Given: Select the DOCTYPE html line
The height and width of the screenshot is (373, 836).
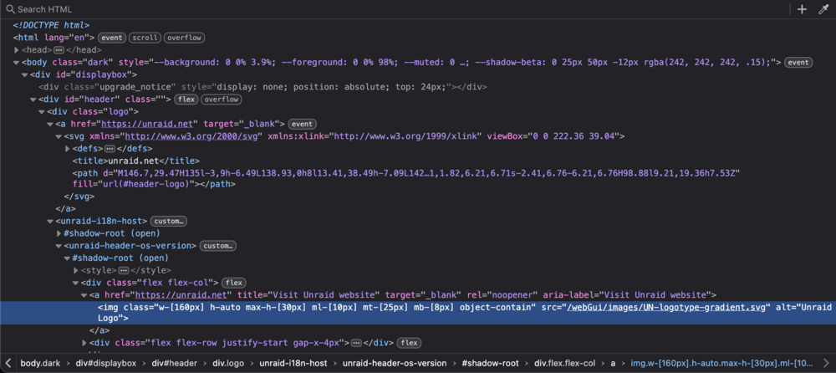Looking at the screenshot, I should [51, 25].
